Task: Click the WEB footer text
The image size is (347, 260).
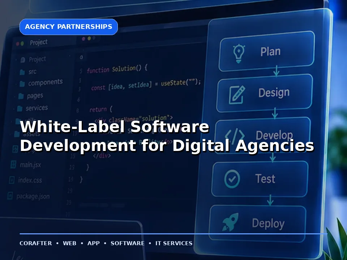Action: pyautogui.click(x=69, y=243)
